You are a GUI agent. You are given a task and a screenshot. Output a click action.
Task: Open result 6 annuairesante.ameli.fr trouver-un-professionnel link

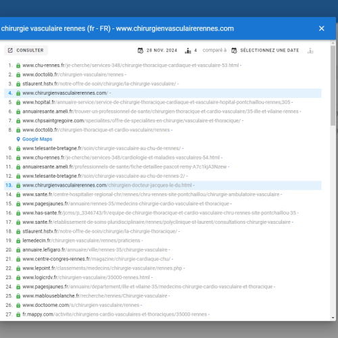coord(160,112)
